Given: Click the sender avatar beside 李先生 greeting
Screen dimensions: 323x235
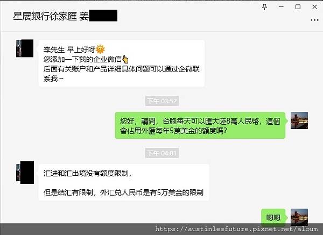Looking at the screenshot, I should point(25,48).
